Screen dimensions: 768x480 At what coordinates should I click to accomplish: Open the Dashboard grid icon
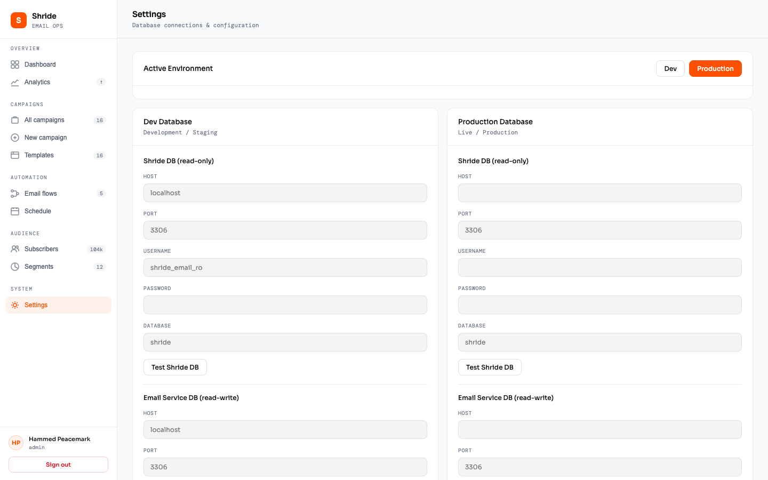(15, 64)
